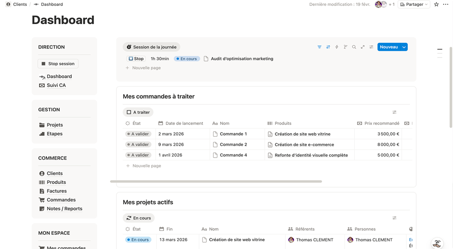Click the collaborator avatars in top bar

tap(381, 4)
